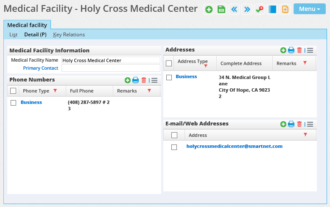The width and height of the screenshot is (330, 207).
Task: Click the orange add document icon
Action: coord(285,9)
